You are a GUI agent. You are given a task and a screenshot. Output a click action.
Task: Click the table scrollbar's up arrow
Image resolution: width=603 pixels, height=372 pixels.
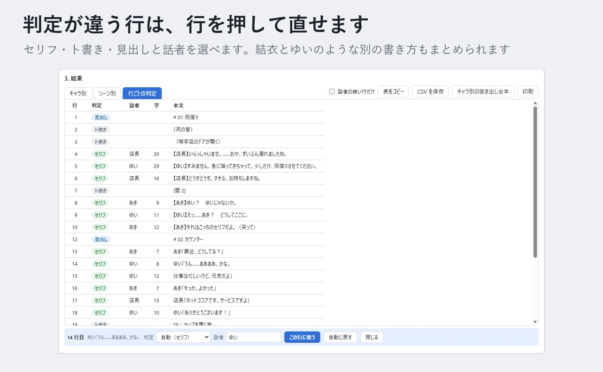(535, 103)
